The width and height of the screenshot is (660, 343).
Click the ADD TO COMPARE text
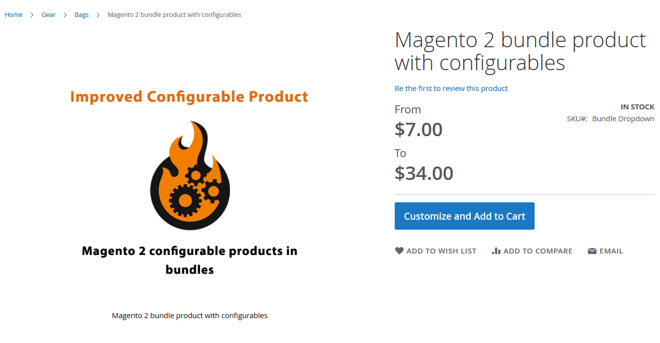(x=538, y=251)
